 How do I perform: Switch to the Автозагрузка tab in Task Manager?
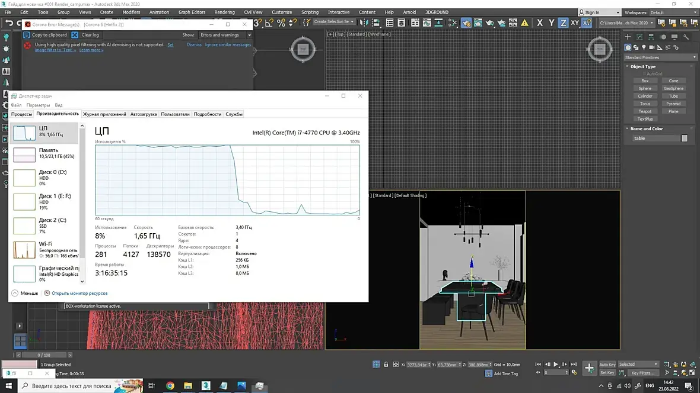(144, 114)
